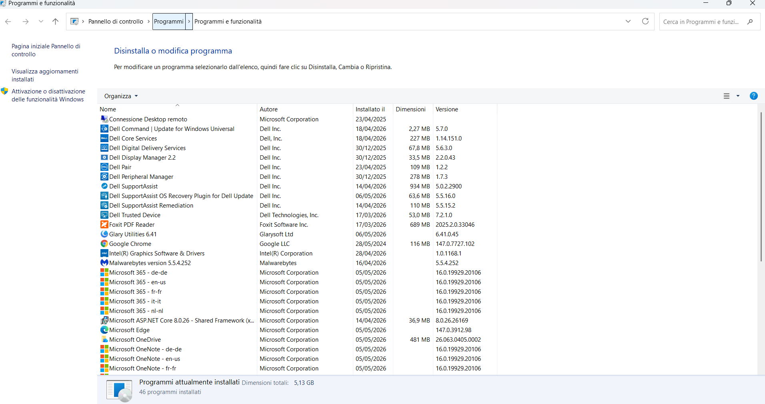Click the Programmi breadcrumb segment
The height and width of the screenshot is (404, 765).
pos(168,22)
